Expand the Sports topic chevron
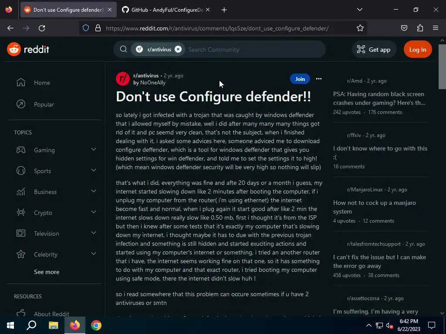This screenshot has height=334, width=446. pos(94,170)
